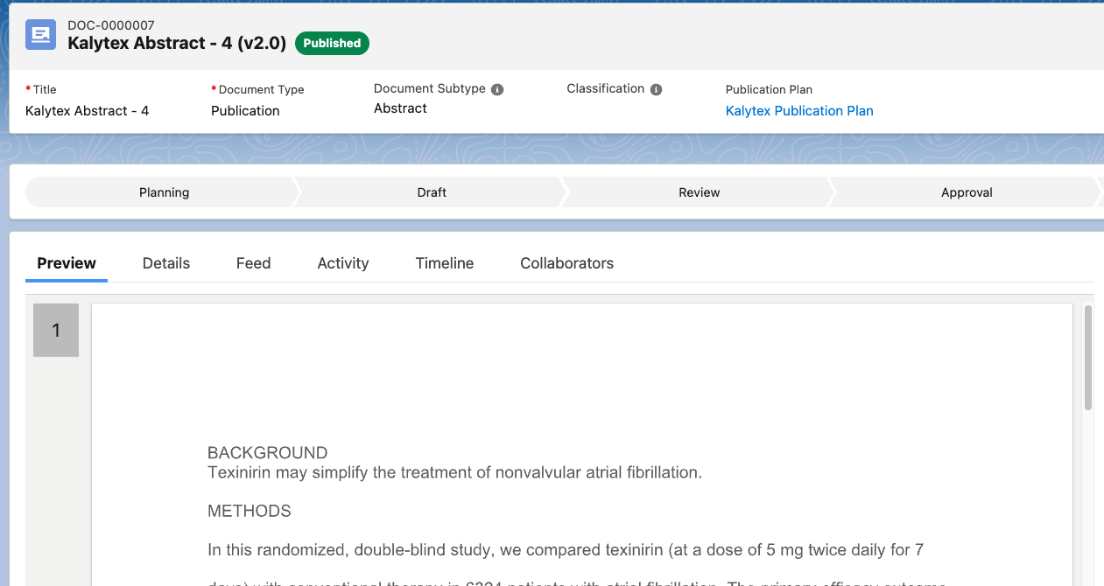Go to the Feed tab
Screen dimensions: 1104x586
[253, 263]
